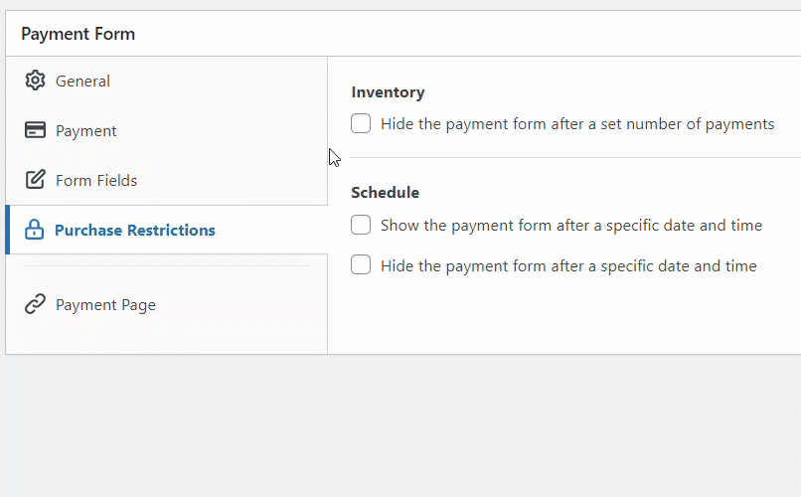The height and width of the screenshot is (497, 801).
Task: Click the 'Hide the payment form after a specific date' label
Action: tap(568, 266)
